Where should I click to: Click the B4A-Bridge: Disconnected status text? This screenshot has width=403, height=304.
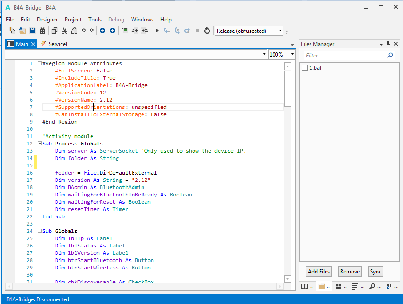(x=38, y=299)
